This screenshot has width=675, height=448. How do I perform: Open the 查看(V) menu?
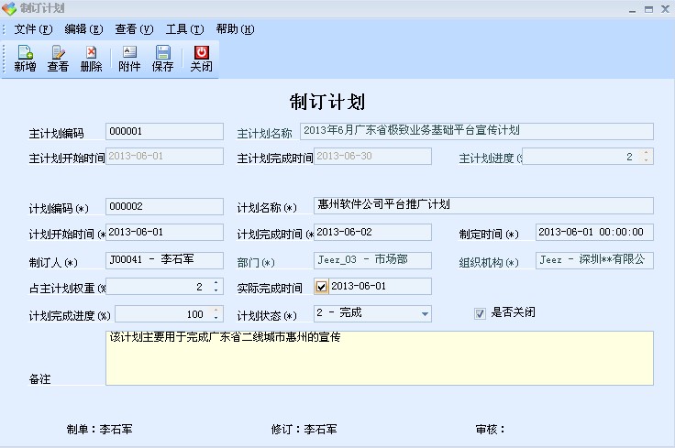click(134, 29)
